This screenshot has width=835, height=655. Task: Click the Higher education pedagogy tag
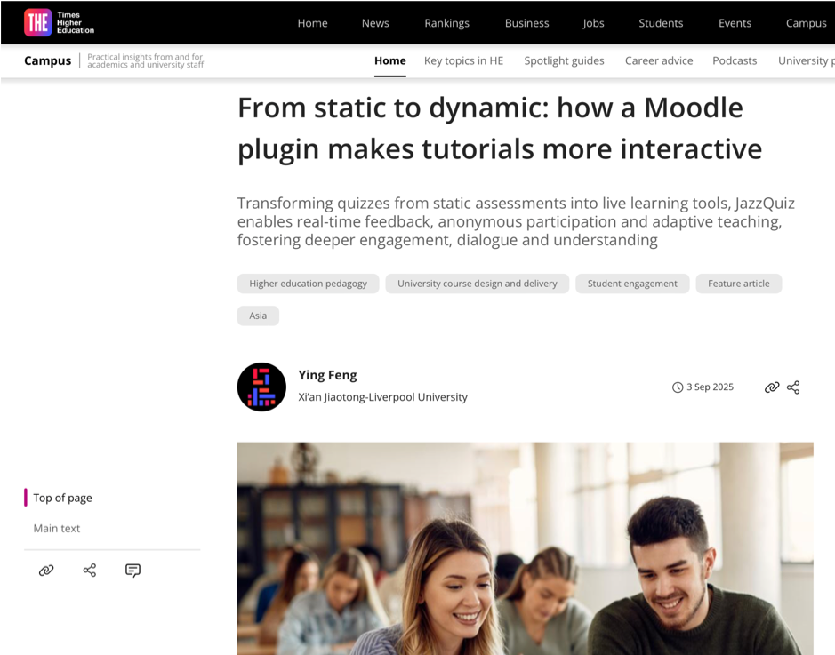click(x=308, y=284)
